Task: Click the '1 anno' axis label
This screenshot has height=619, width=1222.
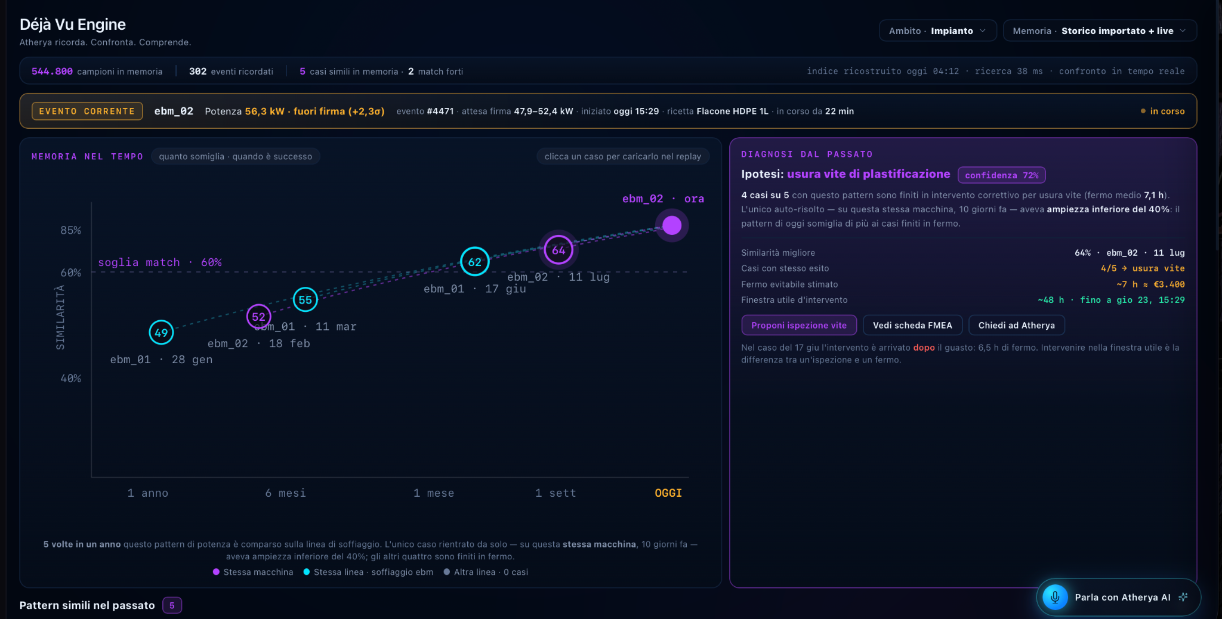Action: (x=147, y=493)
